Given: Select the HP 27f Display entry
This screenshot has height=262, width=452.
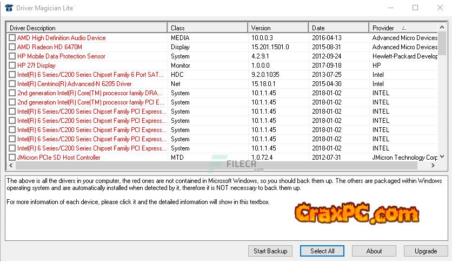Looking at the screenshot, I should 36,65.
